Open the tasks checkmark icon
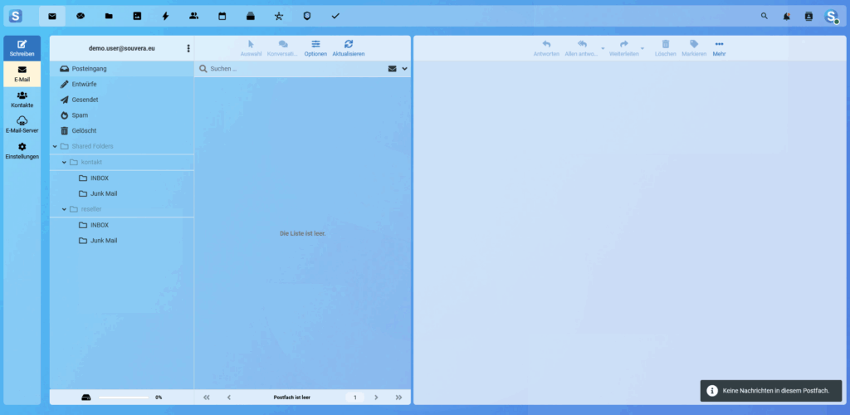The width and height of the screenshot is (850, 415). [335, 16]
